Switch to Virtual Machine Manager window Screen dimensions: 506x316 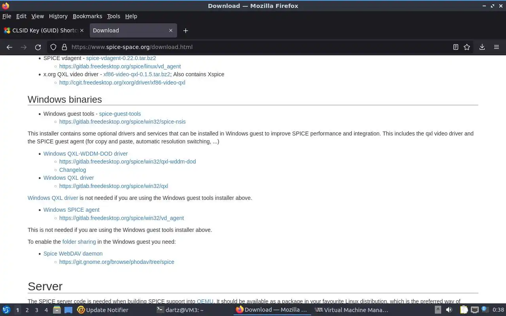point(351,310)
